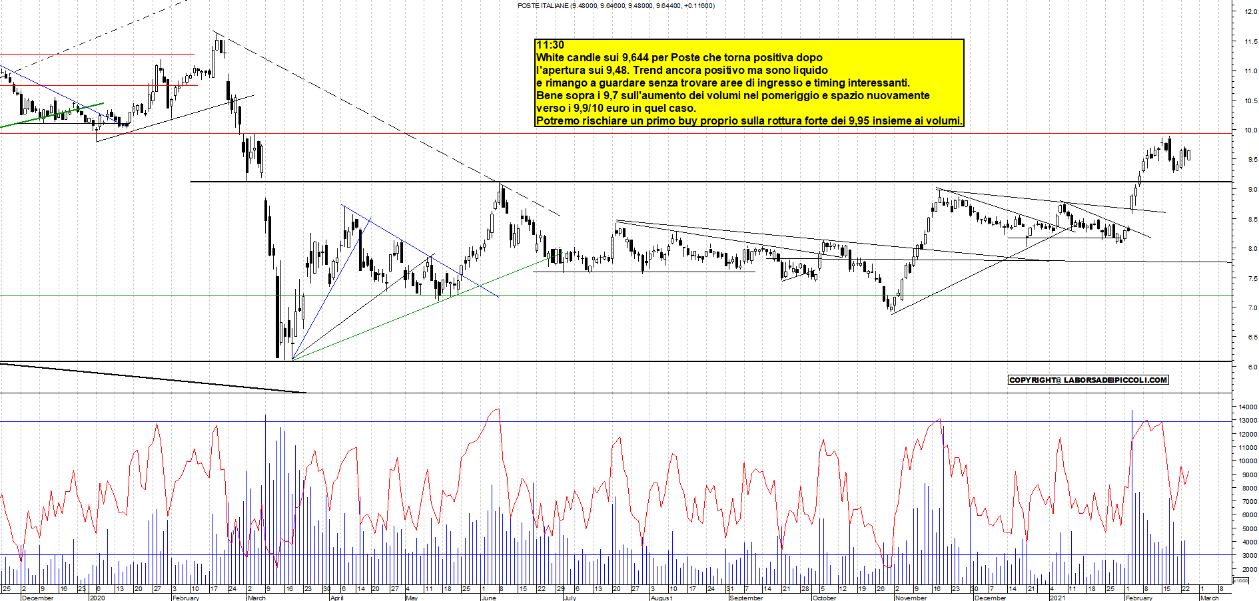The height and width of the screenshot is (601, 1259).
Task: Click the October month label
Action: click(x=824, y=598)
